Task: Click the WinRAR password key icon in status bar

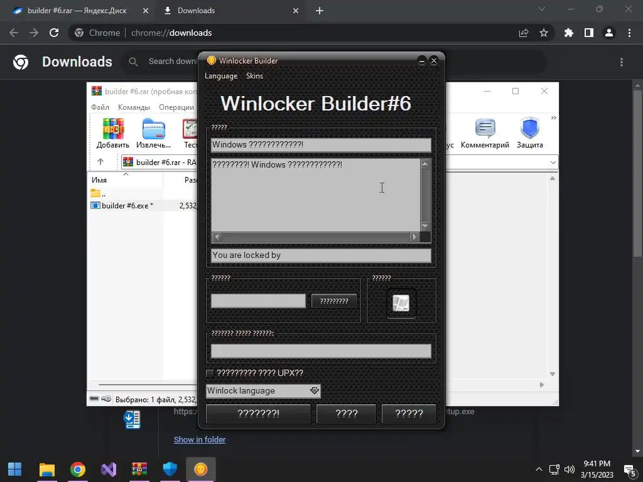Action: [106, 399]
